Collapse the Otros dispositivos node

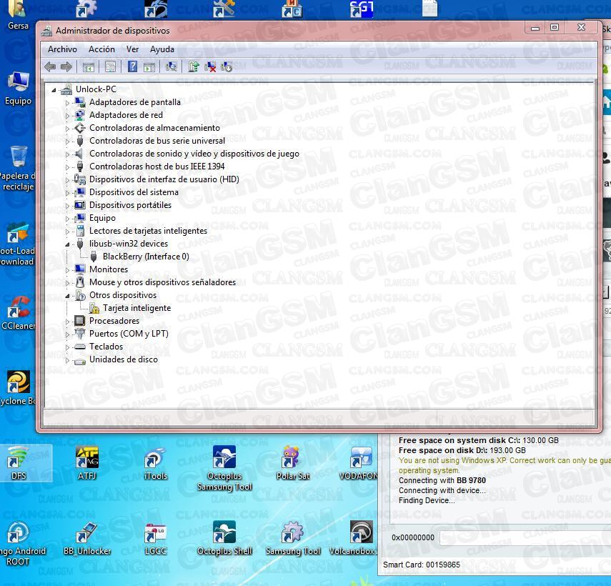[67, 296]
